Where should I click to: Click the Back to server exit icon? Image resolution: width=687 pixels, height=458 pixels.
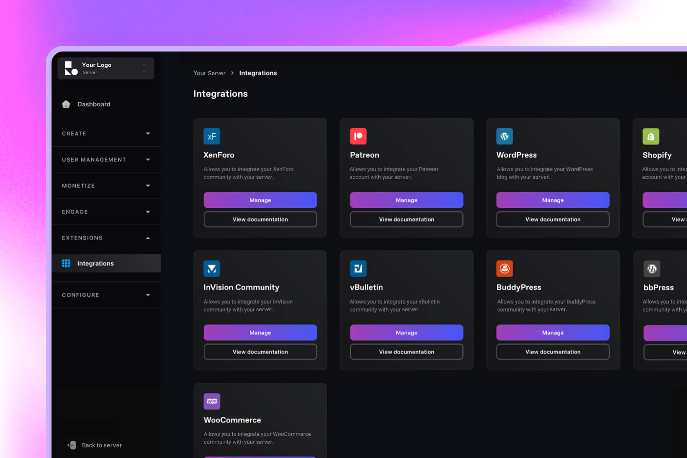(72, 445)
